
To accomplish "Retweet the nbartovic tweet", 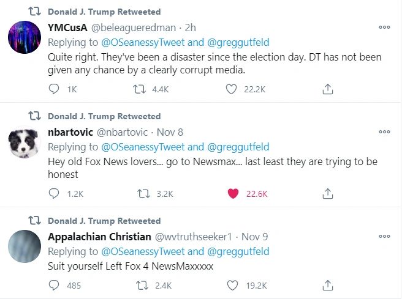I will pos(143,193).
